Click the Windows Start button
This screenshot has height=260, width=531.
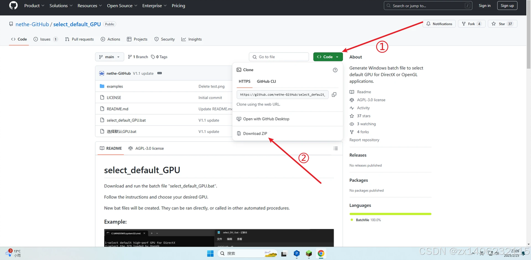(x=210, y=253)
